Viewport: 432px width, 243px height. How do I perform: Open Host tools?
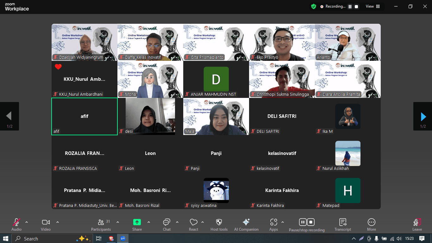point(219,222)
